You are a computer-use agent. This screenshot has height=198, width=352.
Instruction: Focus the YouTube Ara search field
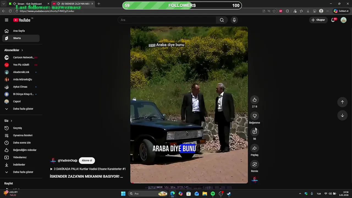click(x=167, y=20)
